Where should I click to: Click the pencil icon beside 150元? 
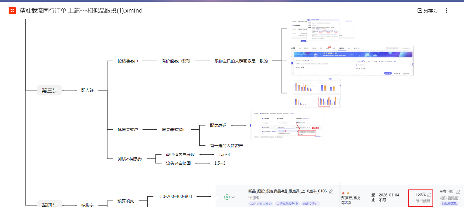[x=429, y=194]
